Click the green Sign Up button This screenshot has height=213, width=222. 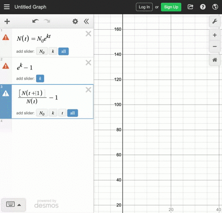(171, 7)
